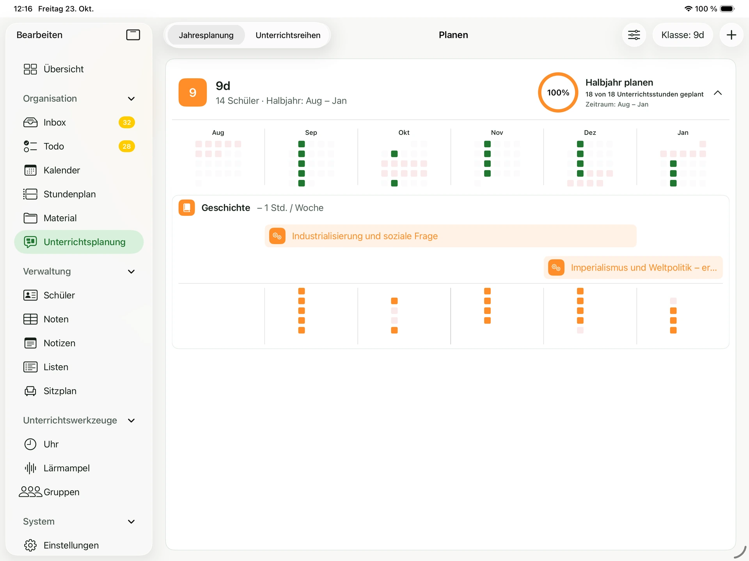Click the Todo badge showing 28

[127, 146]
